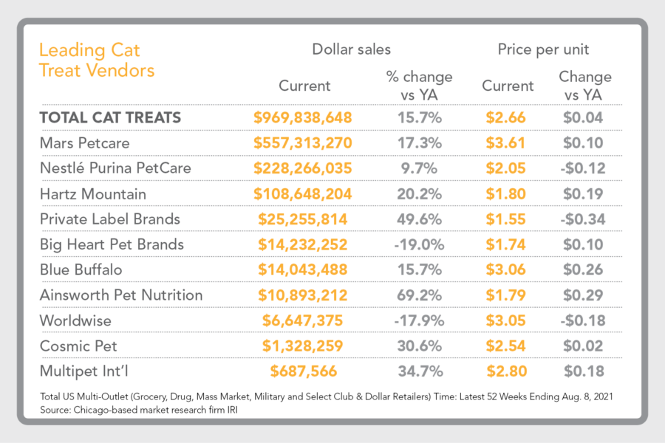Select the $3.61 price per unit value
Screen dimensions: 665x443
(x=506, y=142)
